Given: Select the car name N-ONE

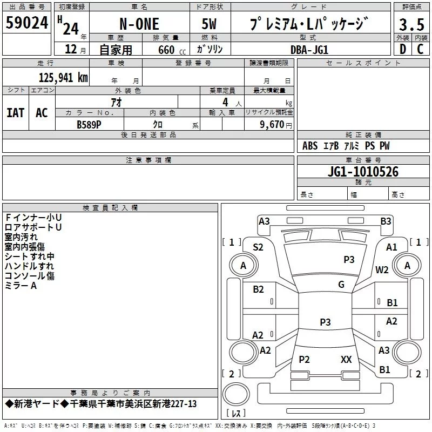Looking at the screenshot, I should click(139, 24).
